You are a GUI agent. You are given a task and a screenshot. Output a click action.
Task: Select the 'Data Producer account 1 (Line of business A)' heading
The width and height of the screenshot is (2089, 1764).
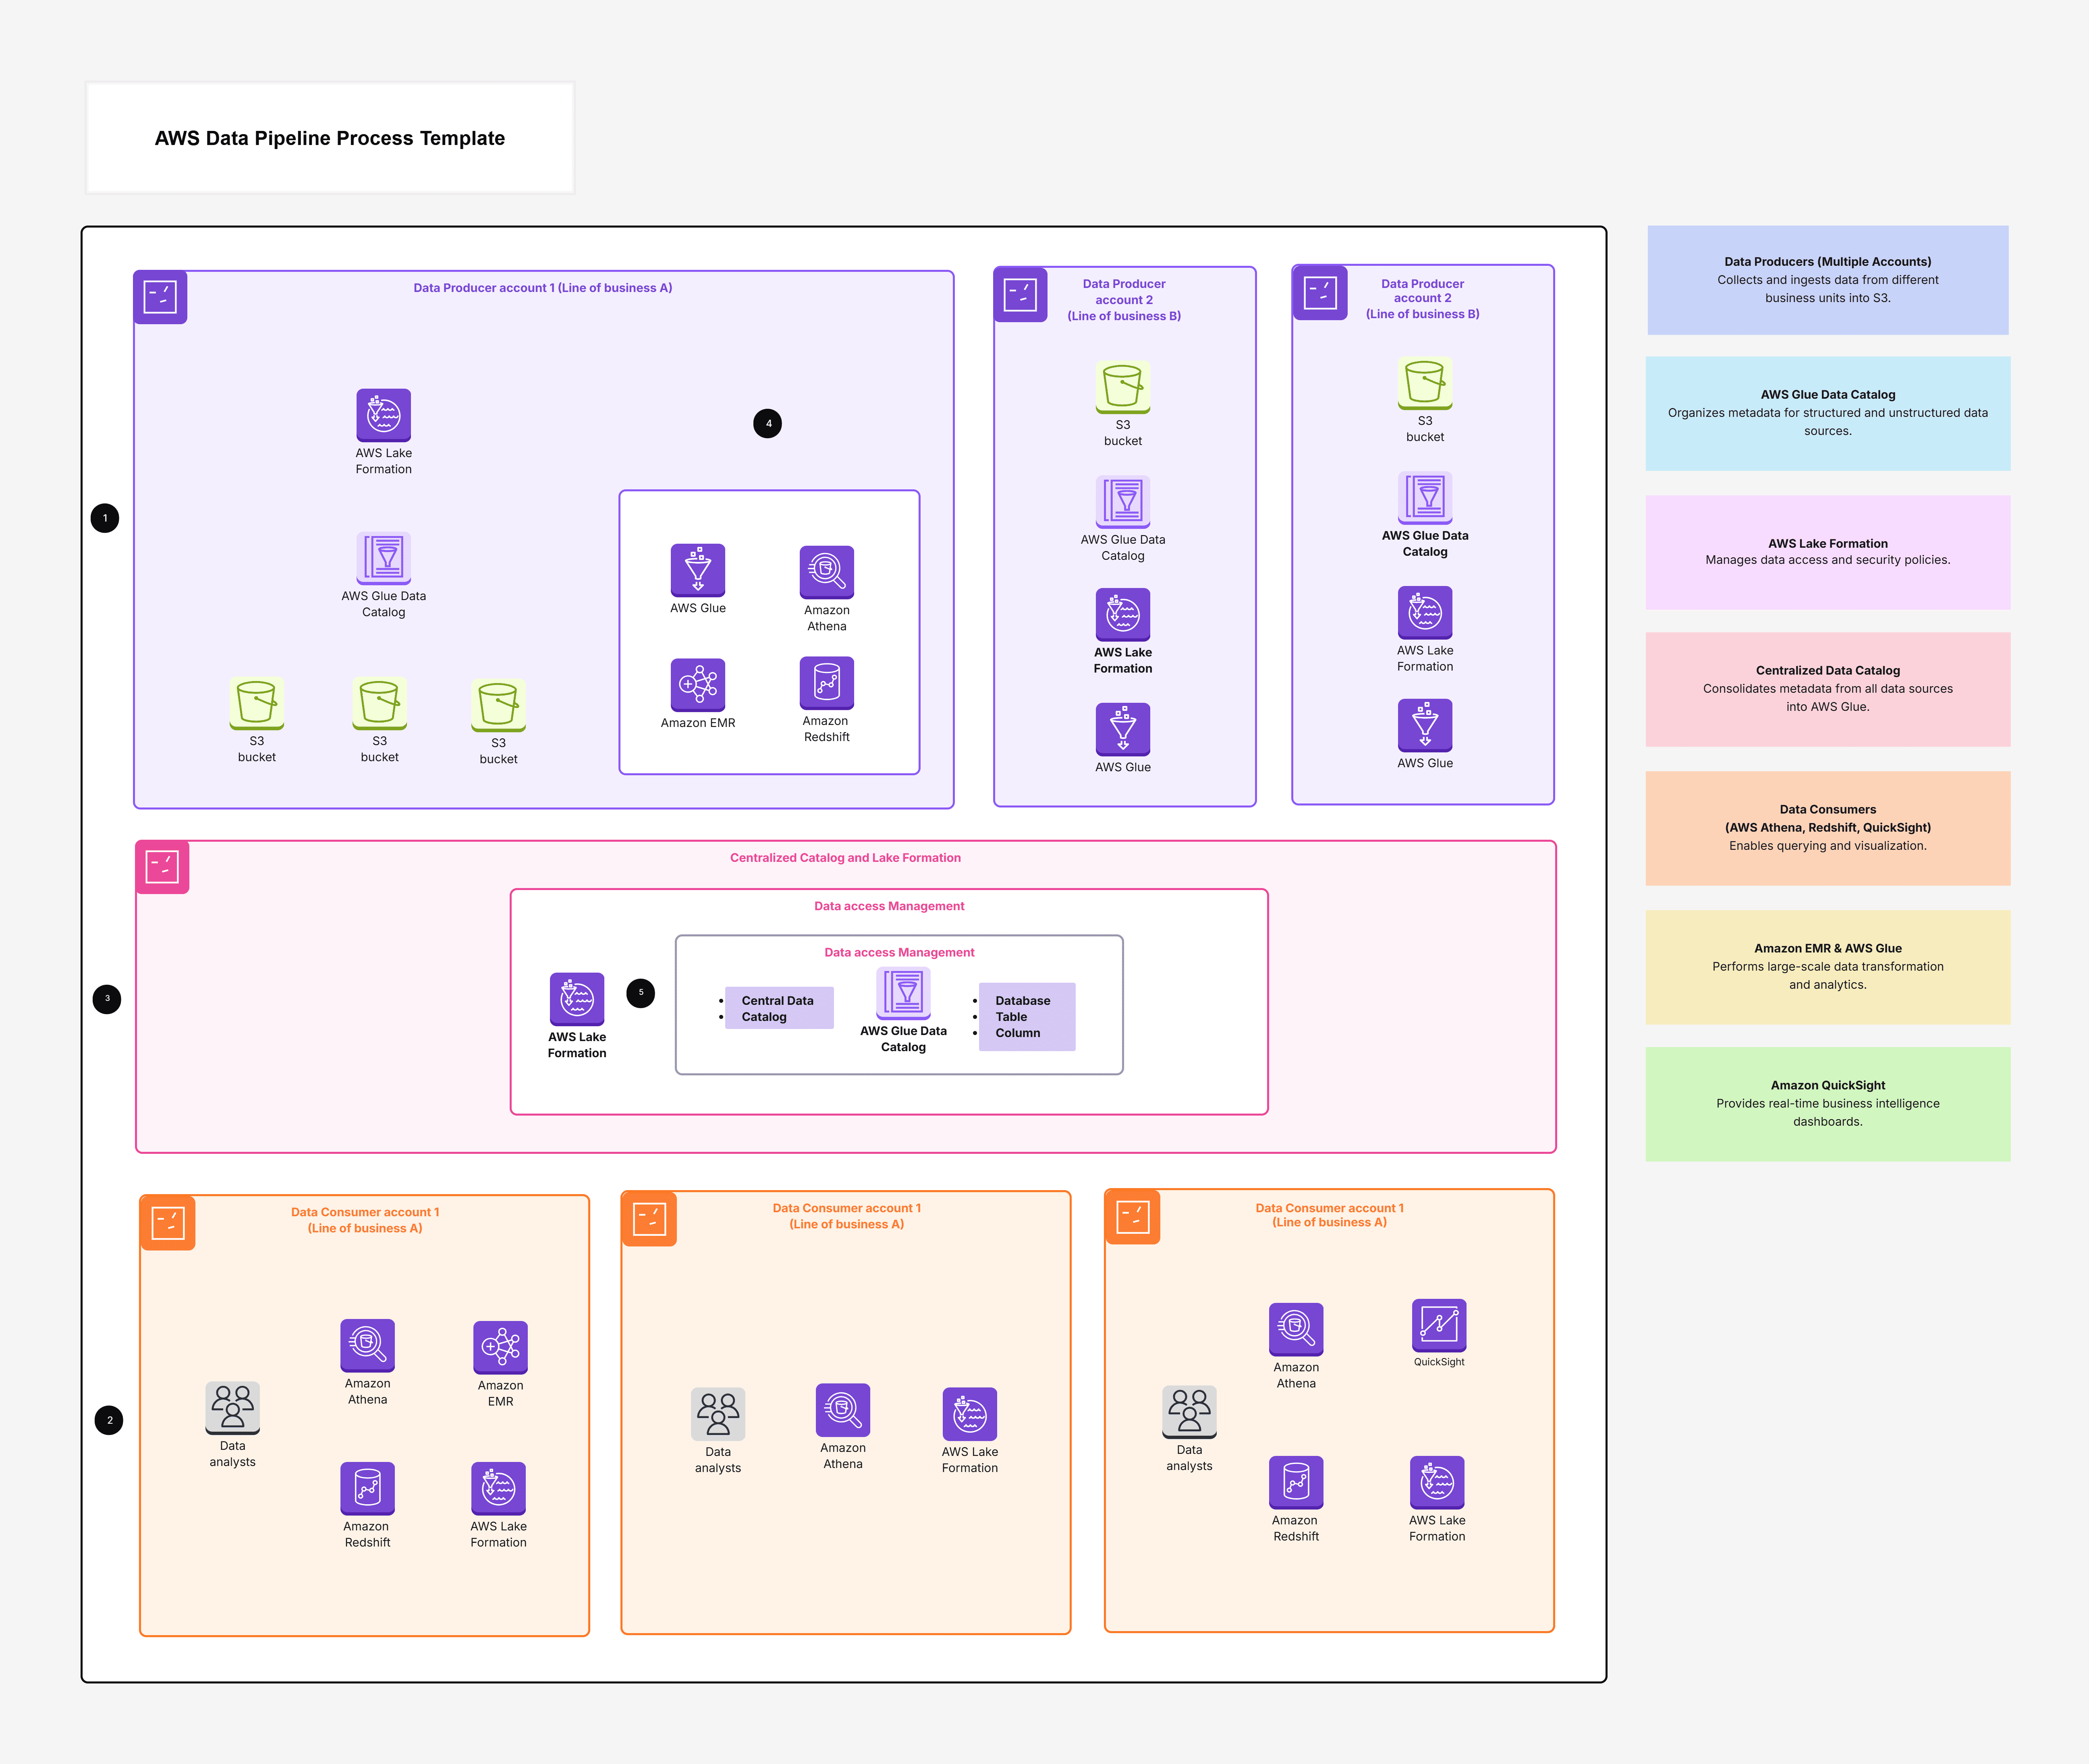coord(542,288)
